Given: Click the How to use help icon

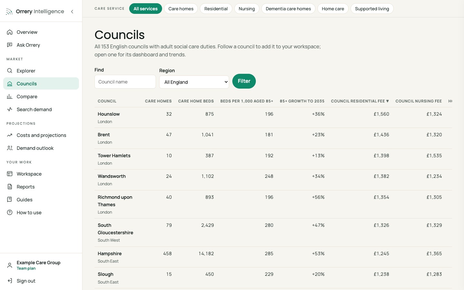Looking at the screenshot, I should (x=10, y=213).
